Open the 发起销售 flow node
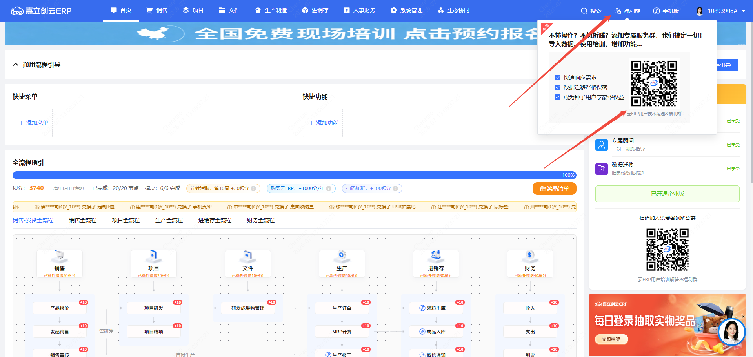Screen dimensions: 753x357 (x=60, y=332)
